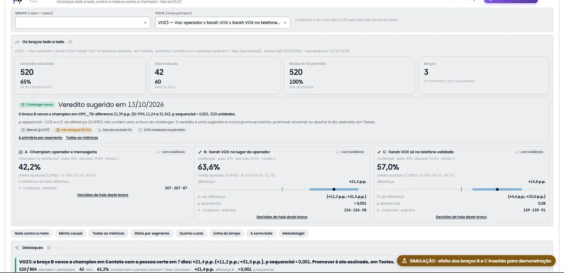Click the '63,6%' value on arm B
Image resolution: width=564 pixels, height=273 pixels.
coord(209,167)
